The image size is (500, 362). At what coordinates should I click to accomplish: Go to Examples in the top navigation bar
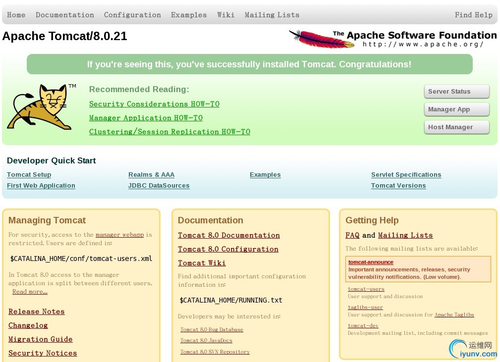pyautogui.click(x=189, y=15)
